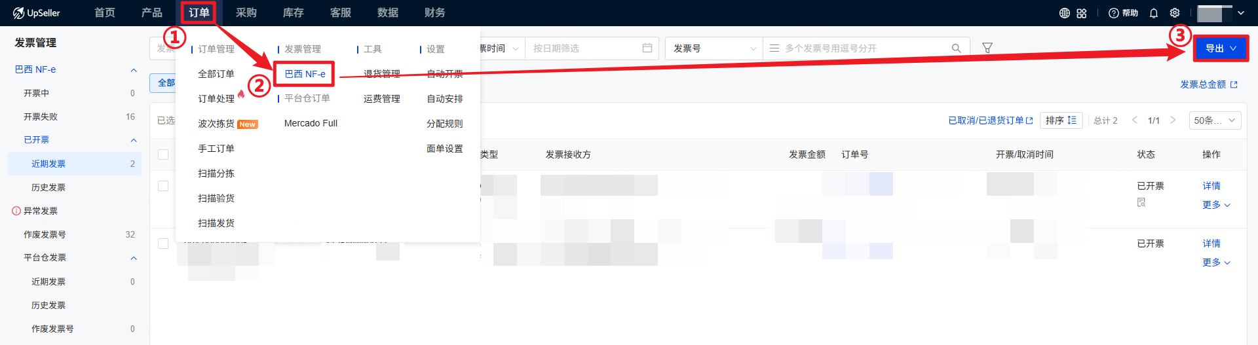Click the blue 导出 export button

tap(1220, 48)
